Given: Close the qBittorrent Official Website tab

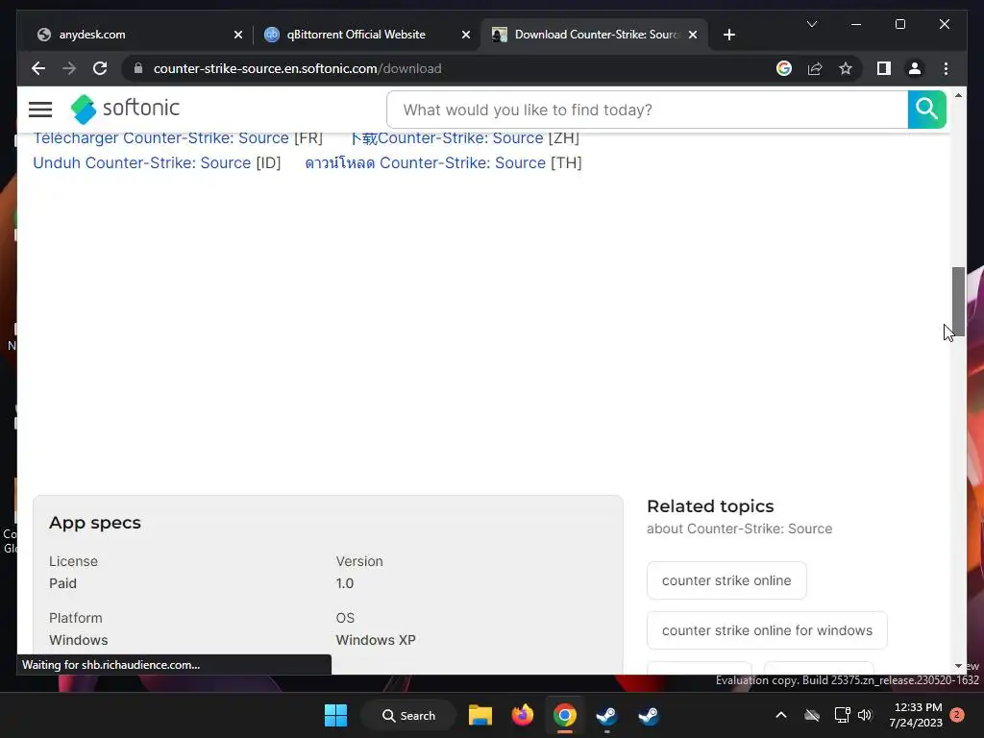Looking at the screenshot, I should pos(466,35).
